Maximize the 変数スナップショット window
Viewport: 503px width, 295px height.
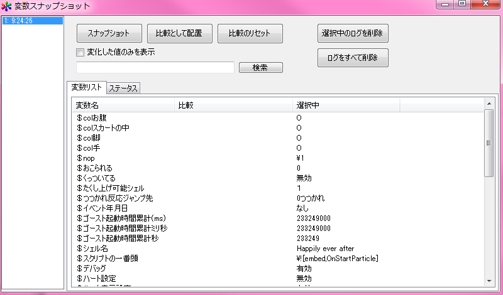[462, 4]
